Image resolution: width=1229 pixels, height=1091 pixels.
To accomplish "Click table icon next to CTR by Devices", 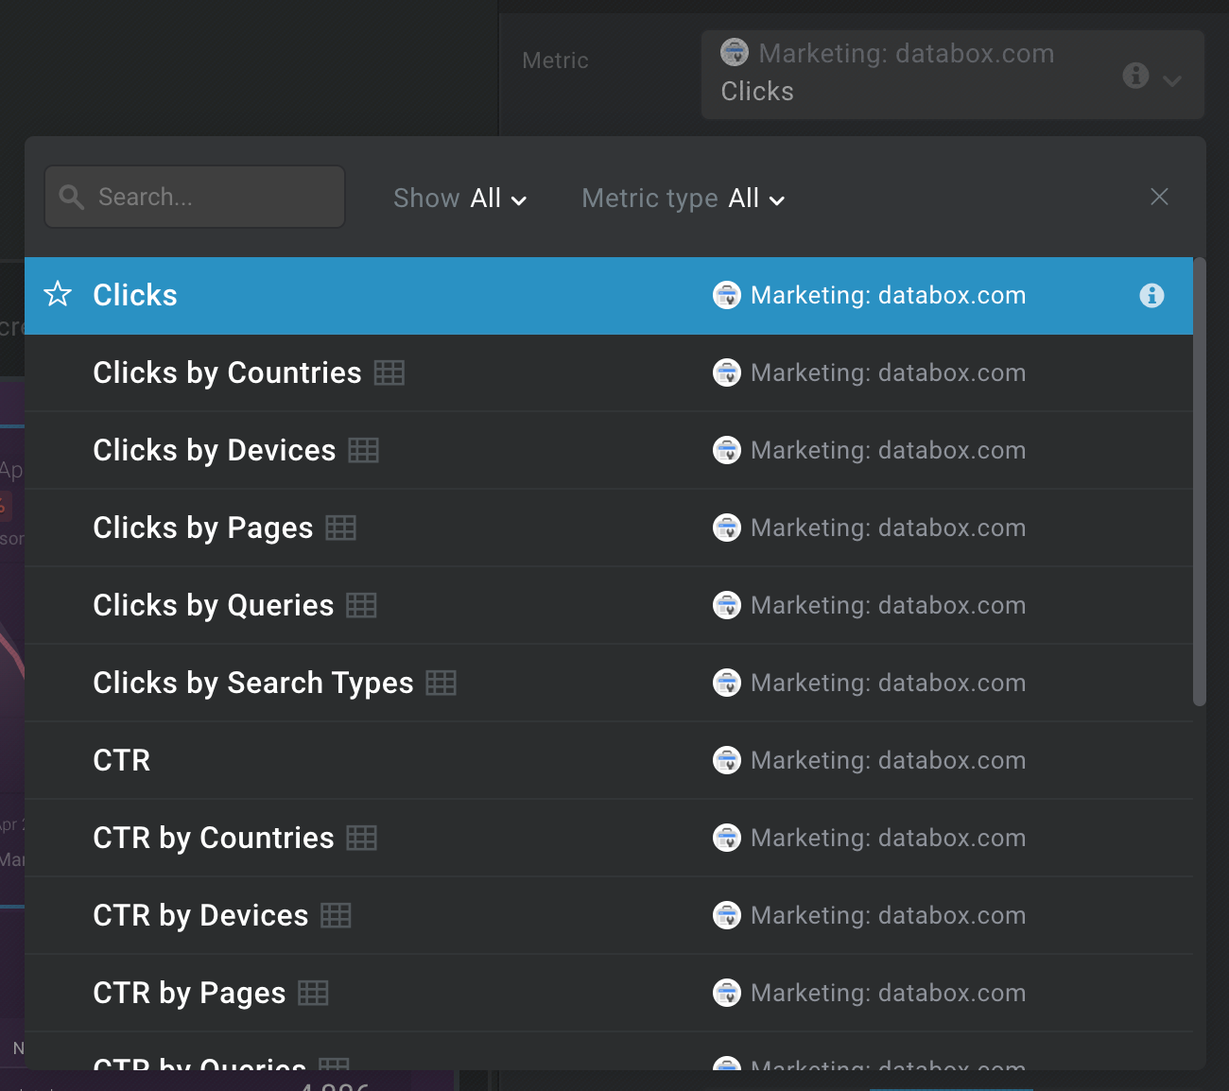I will coord(337,915).
